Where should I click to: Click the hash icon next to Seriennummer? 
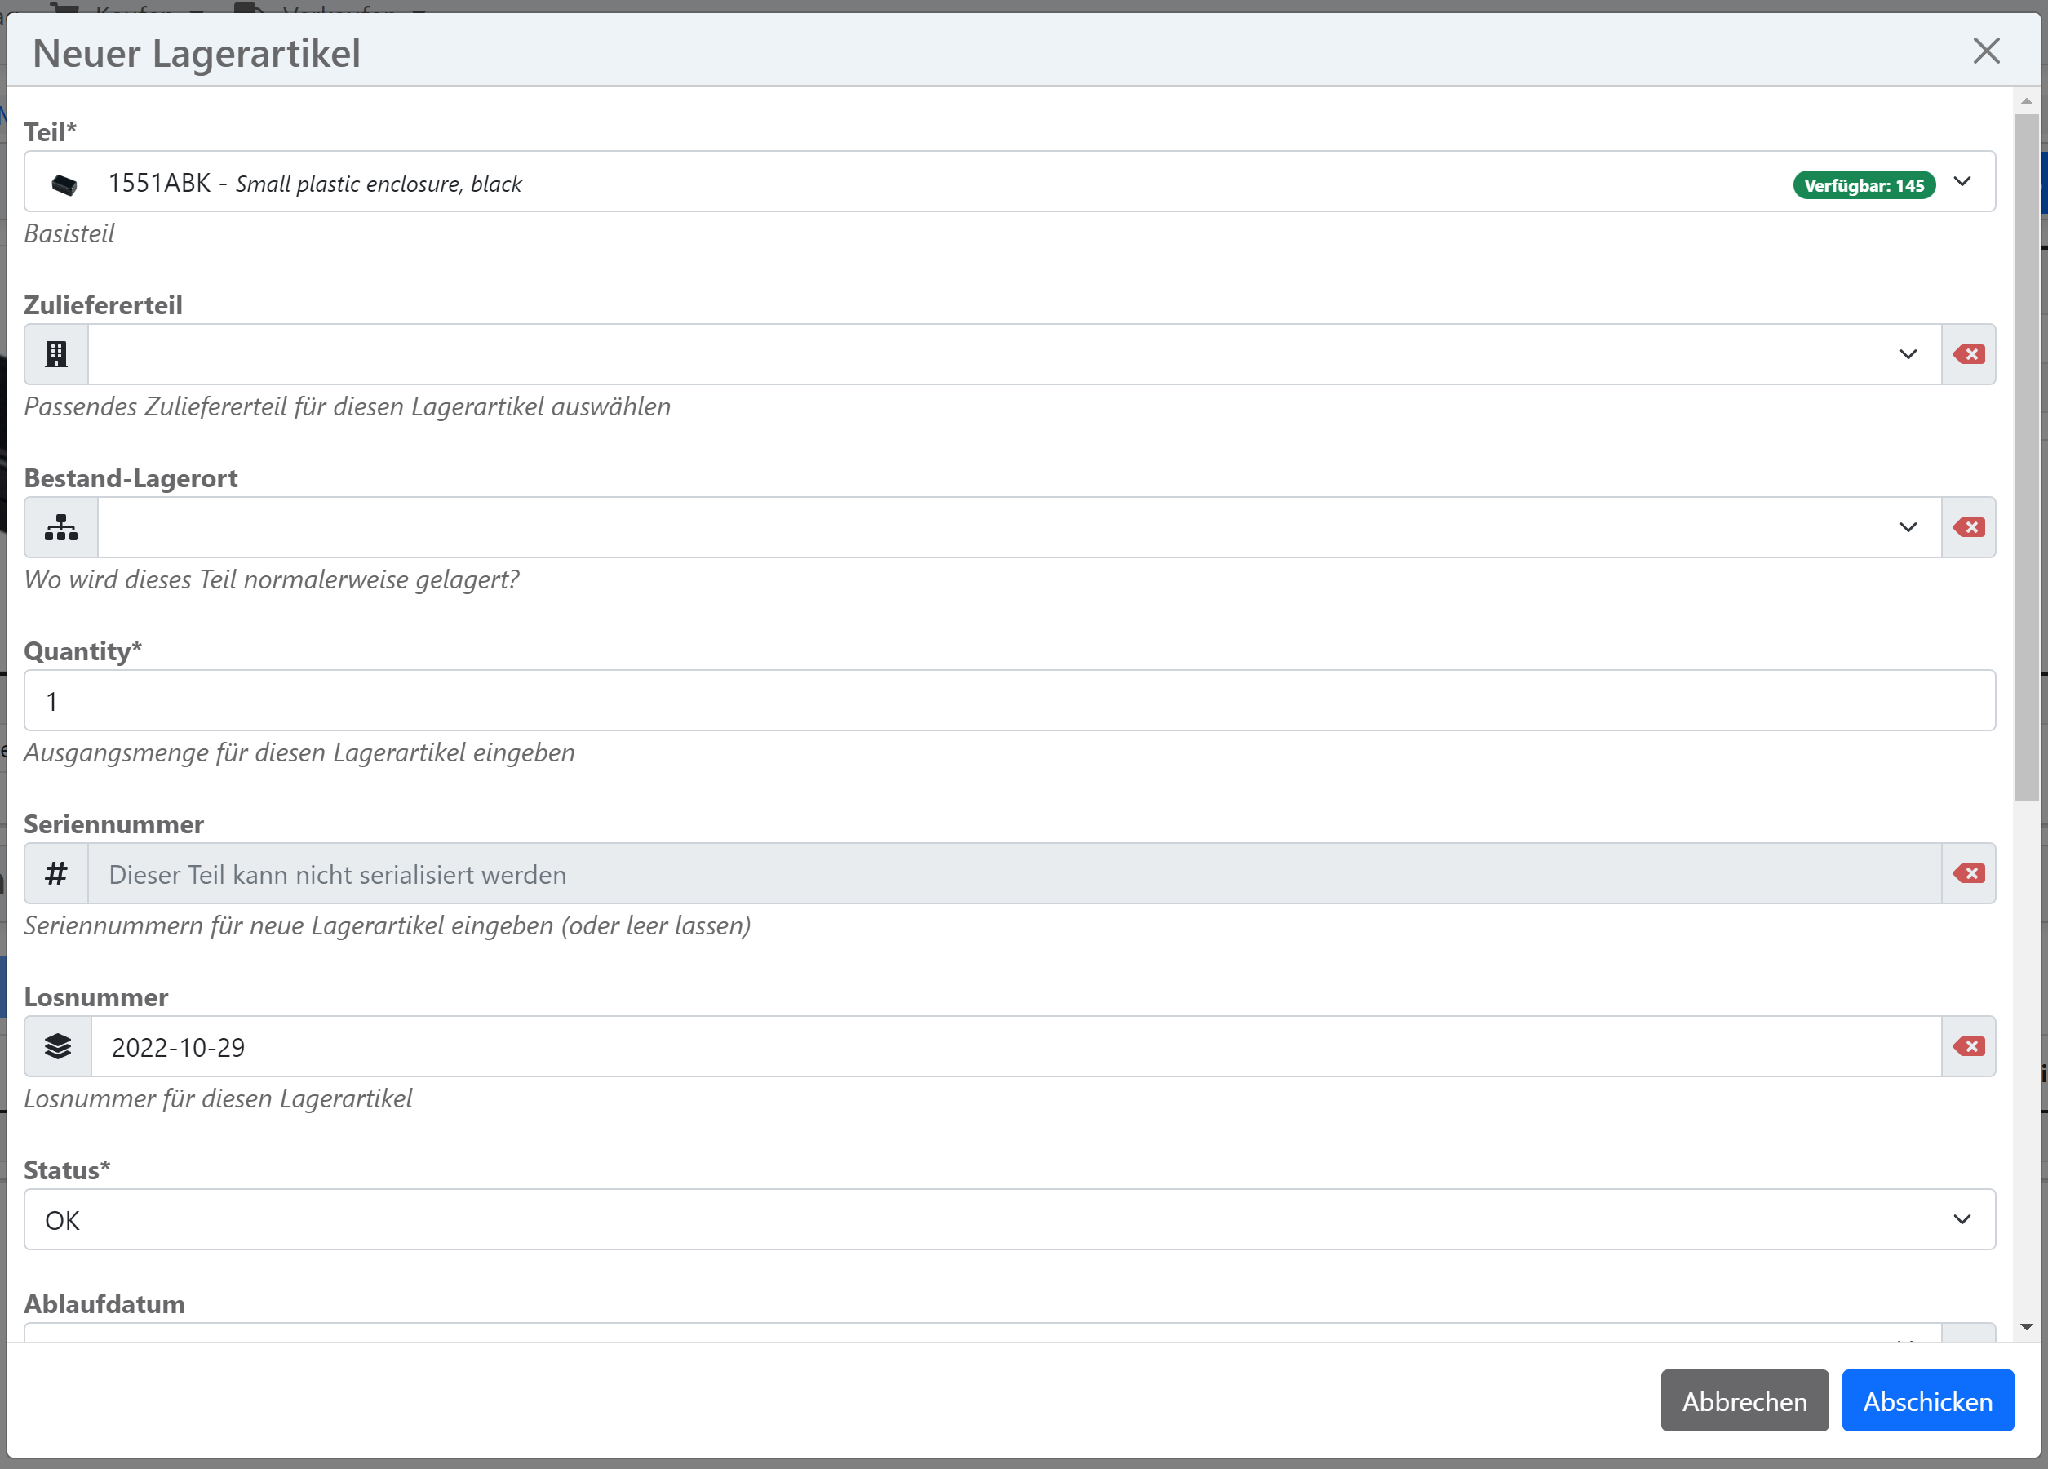[x=55, y=872]
